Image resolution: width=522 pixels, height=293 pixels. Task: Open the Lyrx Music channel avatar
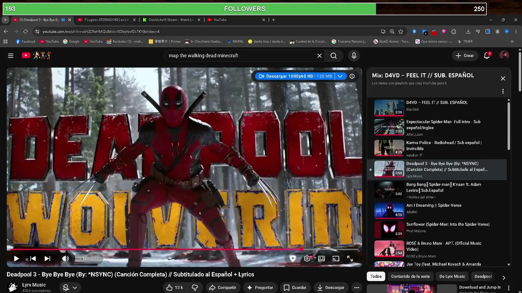13,287
